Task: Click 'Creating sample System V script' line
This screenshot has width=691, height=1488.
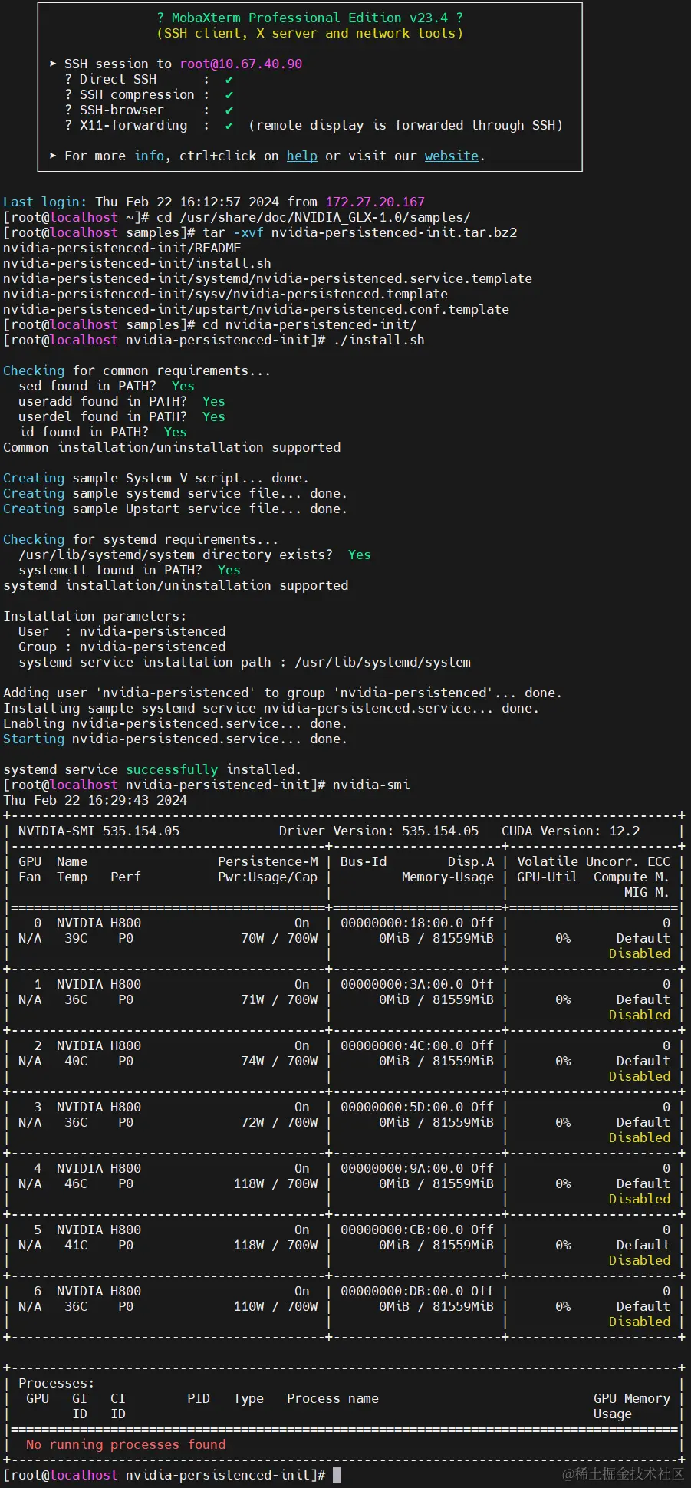Action: [156, 478]
